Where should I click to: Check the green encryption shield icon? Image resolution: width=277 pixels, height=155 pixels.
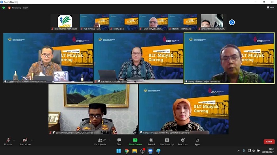tap(4, 8)
